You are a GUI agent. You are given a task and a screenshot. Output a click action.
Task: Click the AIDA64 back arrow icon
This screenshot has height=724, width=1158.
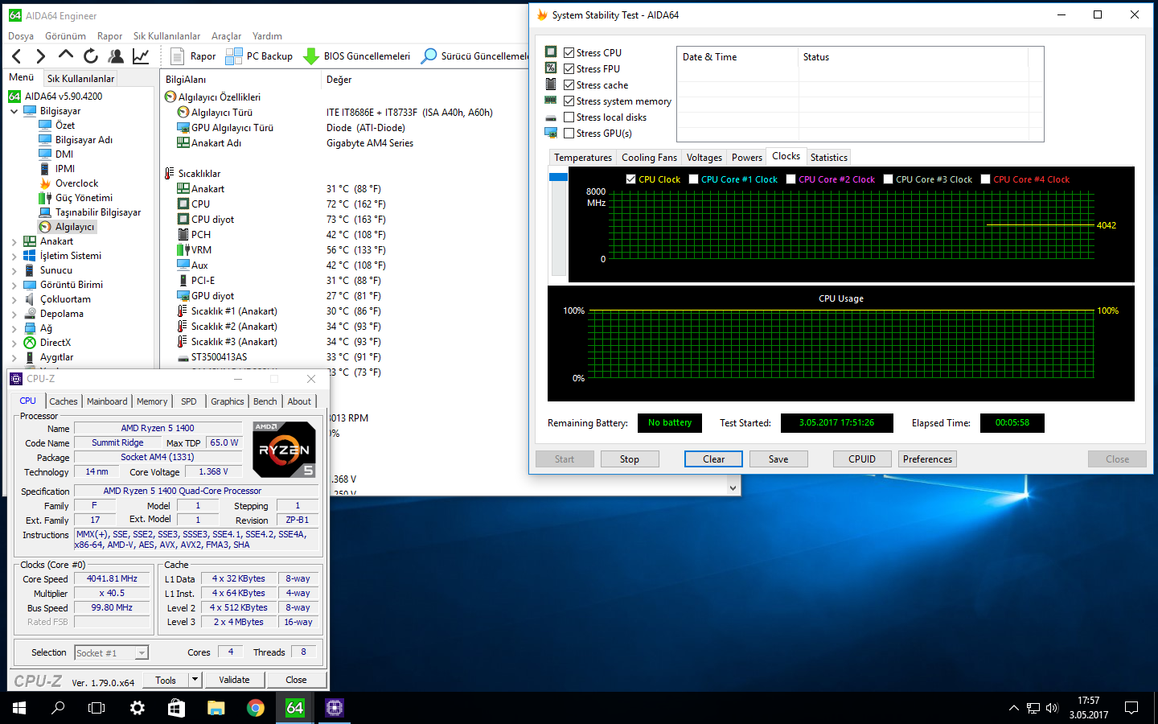pyautogui.click(x=17, y=56)
